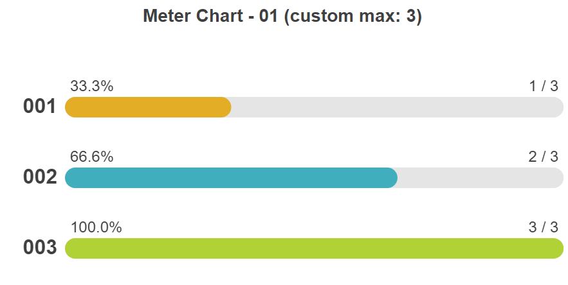Click the 33.3% percentage label
Screen dimensions: 568x285
[91, 86]
